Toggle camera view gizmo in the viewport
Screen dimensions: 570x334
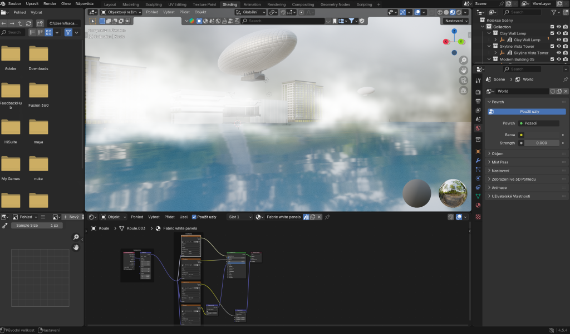464,81
